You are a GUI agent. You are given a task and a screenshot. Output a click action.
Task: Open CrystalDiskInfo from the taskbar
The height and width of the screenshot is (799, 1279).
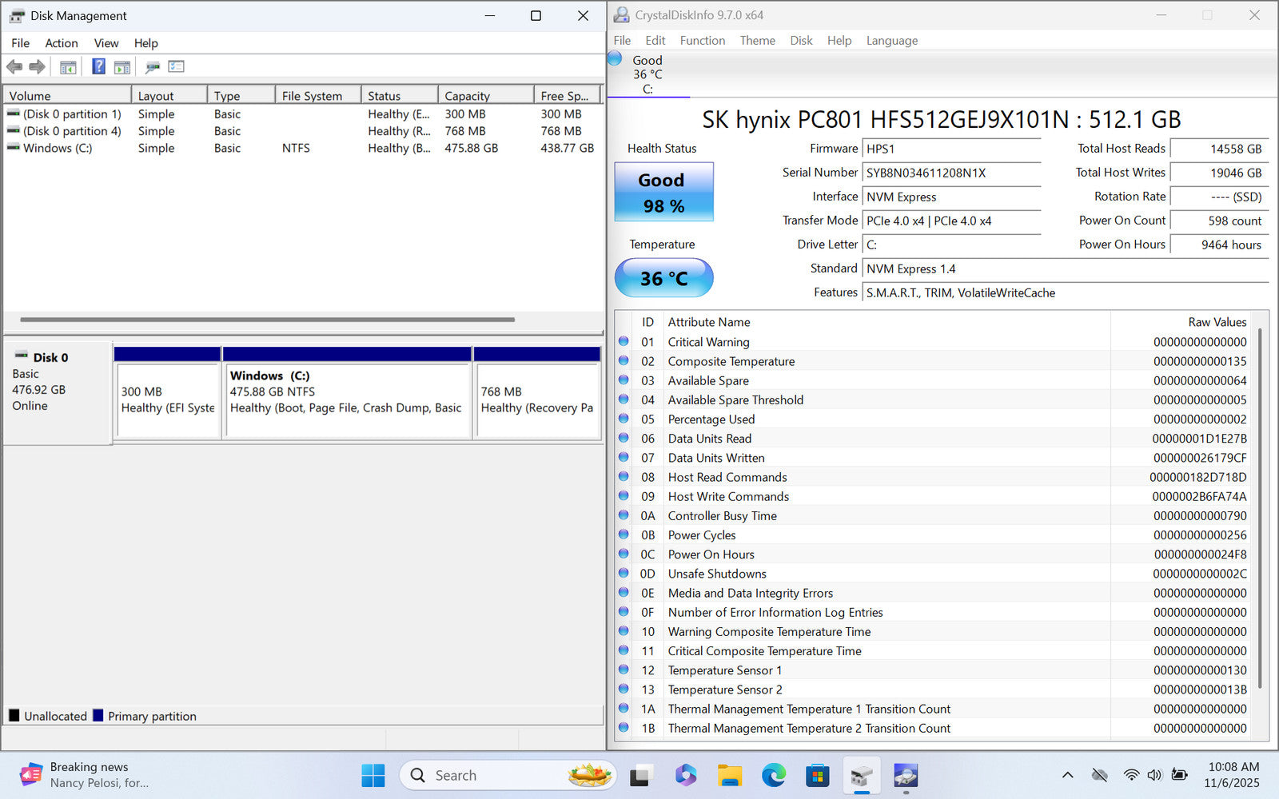[905, 775]
